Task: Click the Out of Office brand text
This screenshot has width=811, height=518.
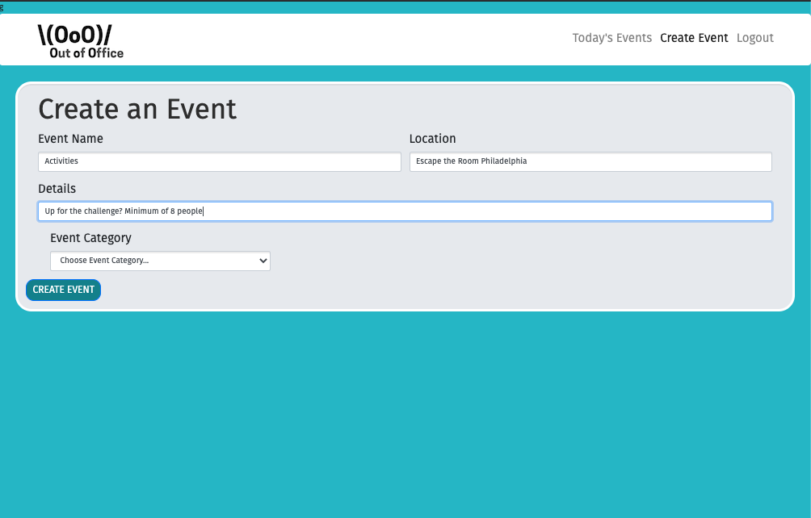Action: (86, 53)
